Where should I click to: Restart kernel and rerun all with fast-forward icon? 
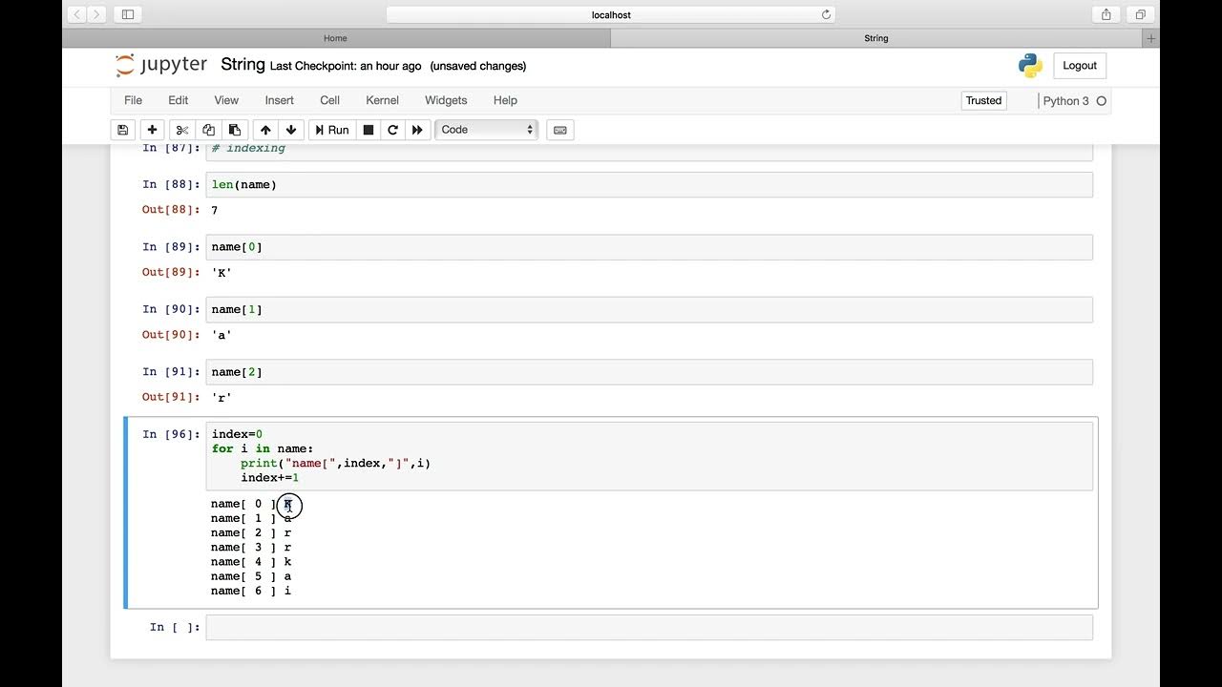click(x=417, y=130)
